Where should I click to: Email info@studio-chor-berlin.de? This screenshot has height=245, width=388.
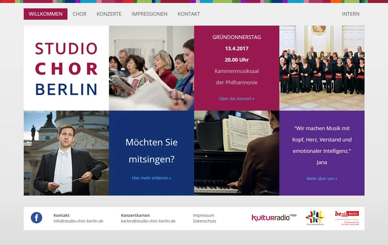point(78,221)
